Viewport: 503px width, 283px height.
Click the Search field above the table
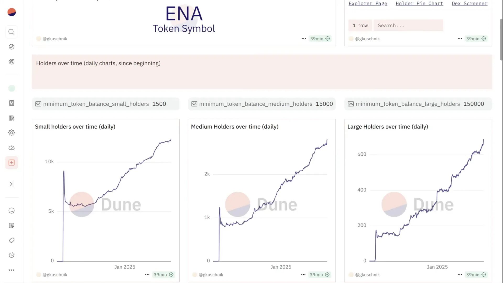pyautogui.click(x=408, y=25)
